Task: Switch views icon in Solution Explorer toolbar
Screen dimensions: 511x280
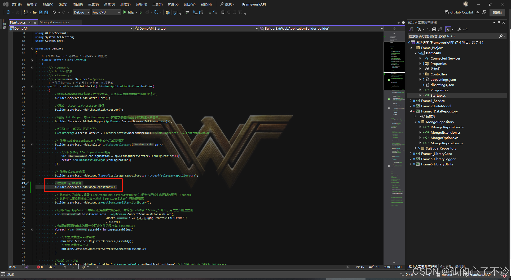Action: (x=411, y=29)
